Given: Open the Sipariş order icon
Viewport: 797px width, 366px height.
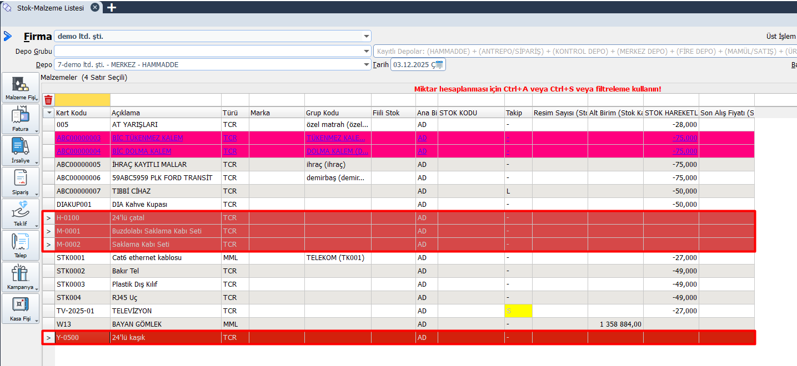Looking at the screenshot, I should pyautogui.click(x=21, y=180).
